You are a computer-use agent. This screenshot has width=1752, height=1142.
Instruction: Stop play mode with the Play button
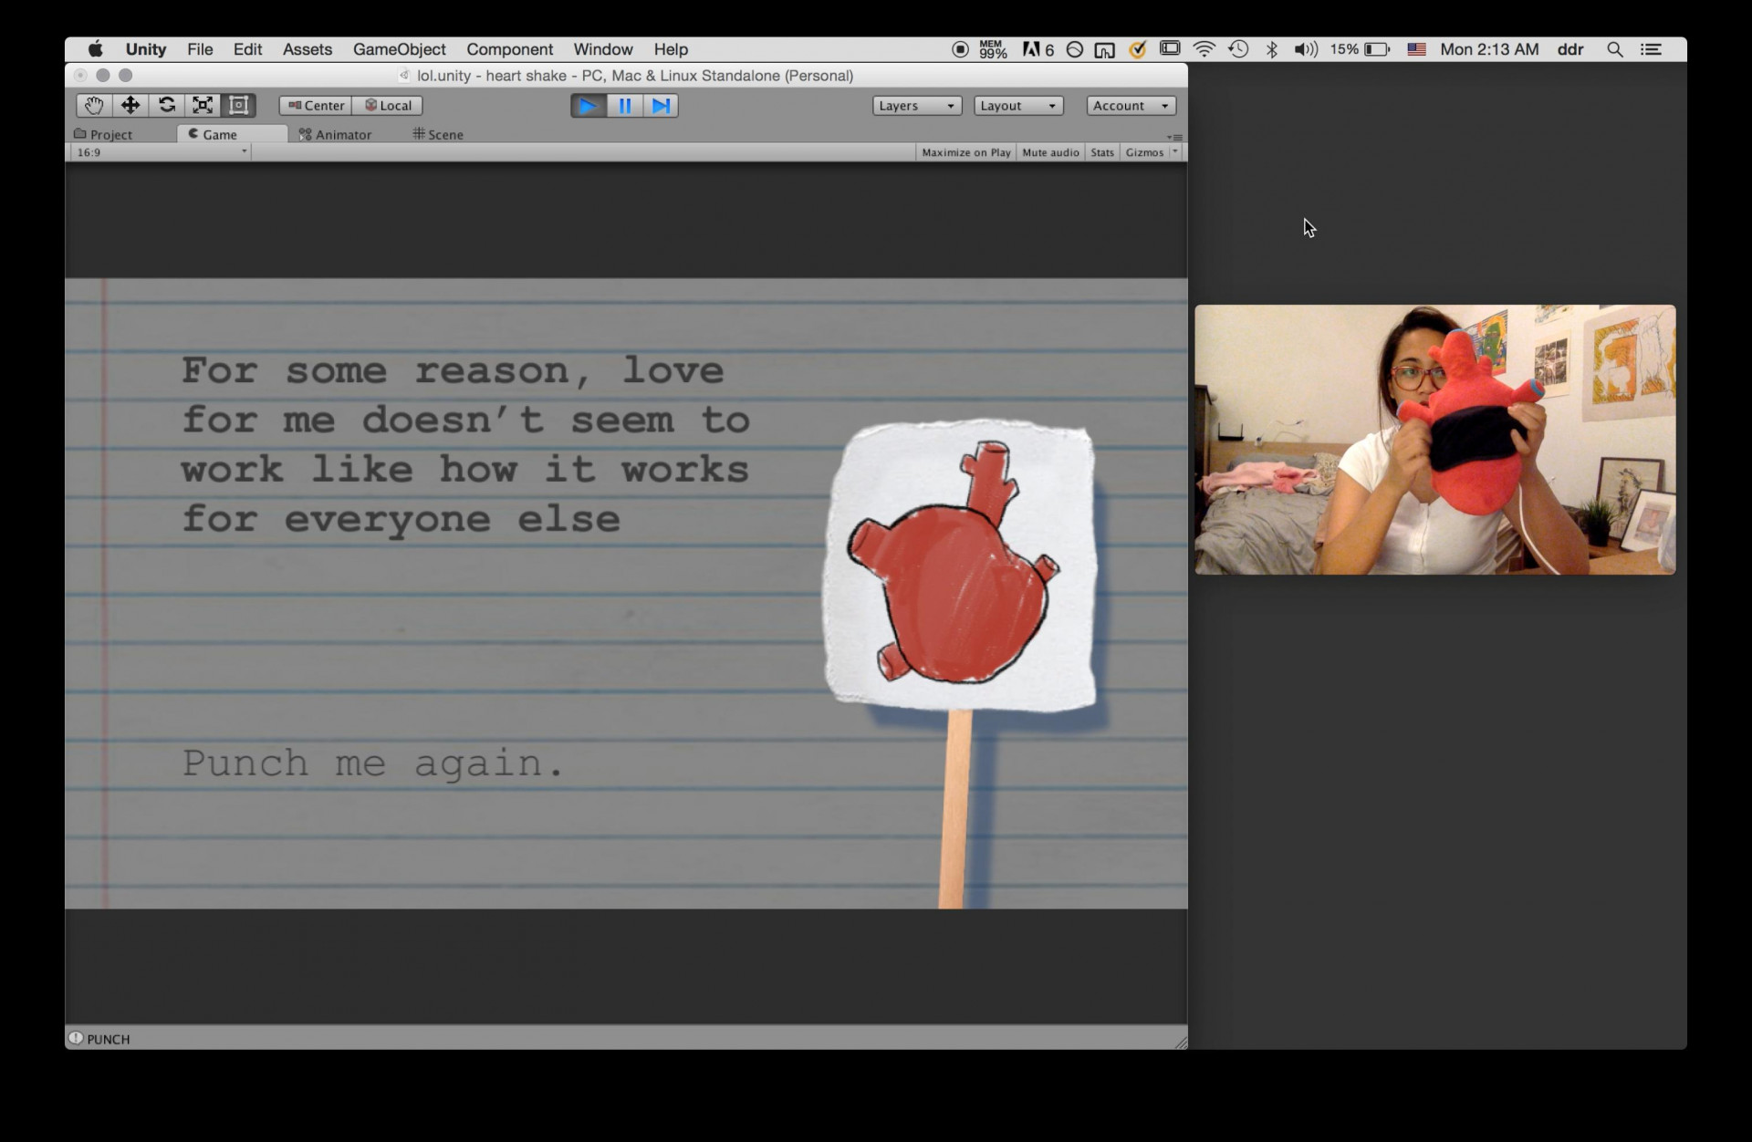(589, 106)
